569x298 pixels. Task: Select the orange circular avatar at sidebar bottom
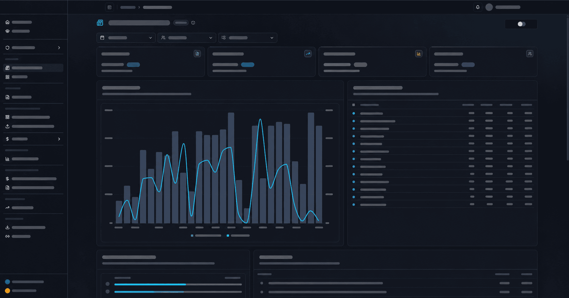click(8, 291)
